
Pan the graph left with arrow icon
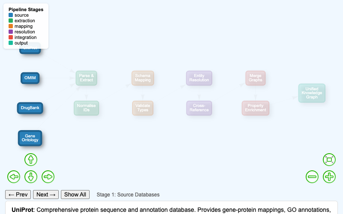[14, 176]
